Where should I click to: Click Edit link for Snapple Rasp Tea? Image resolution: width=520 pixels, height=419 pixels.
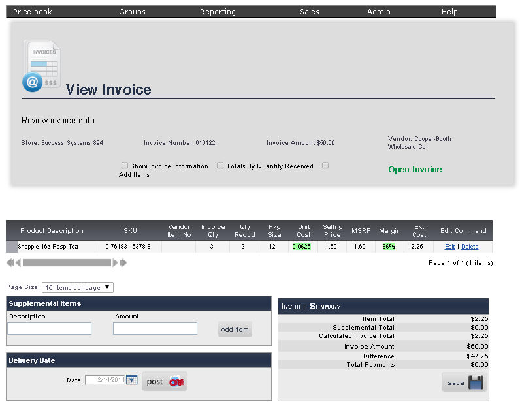coord(449,247)
